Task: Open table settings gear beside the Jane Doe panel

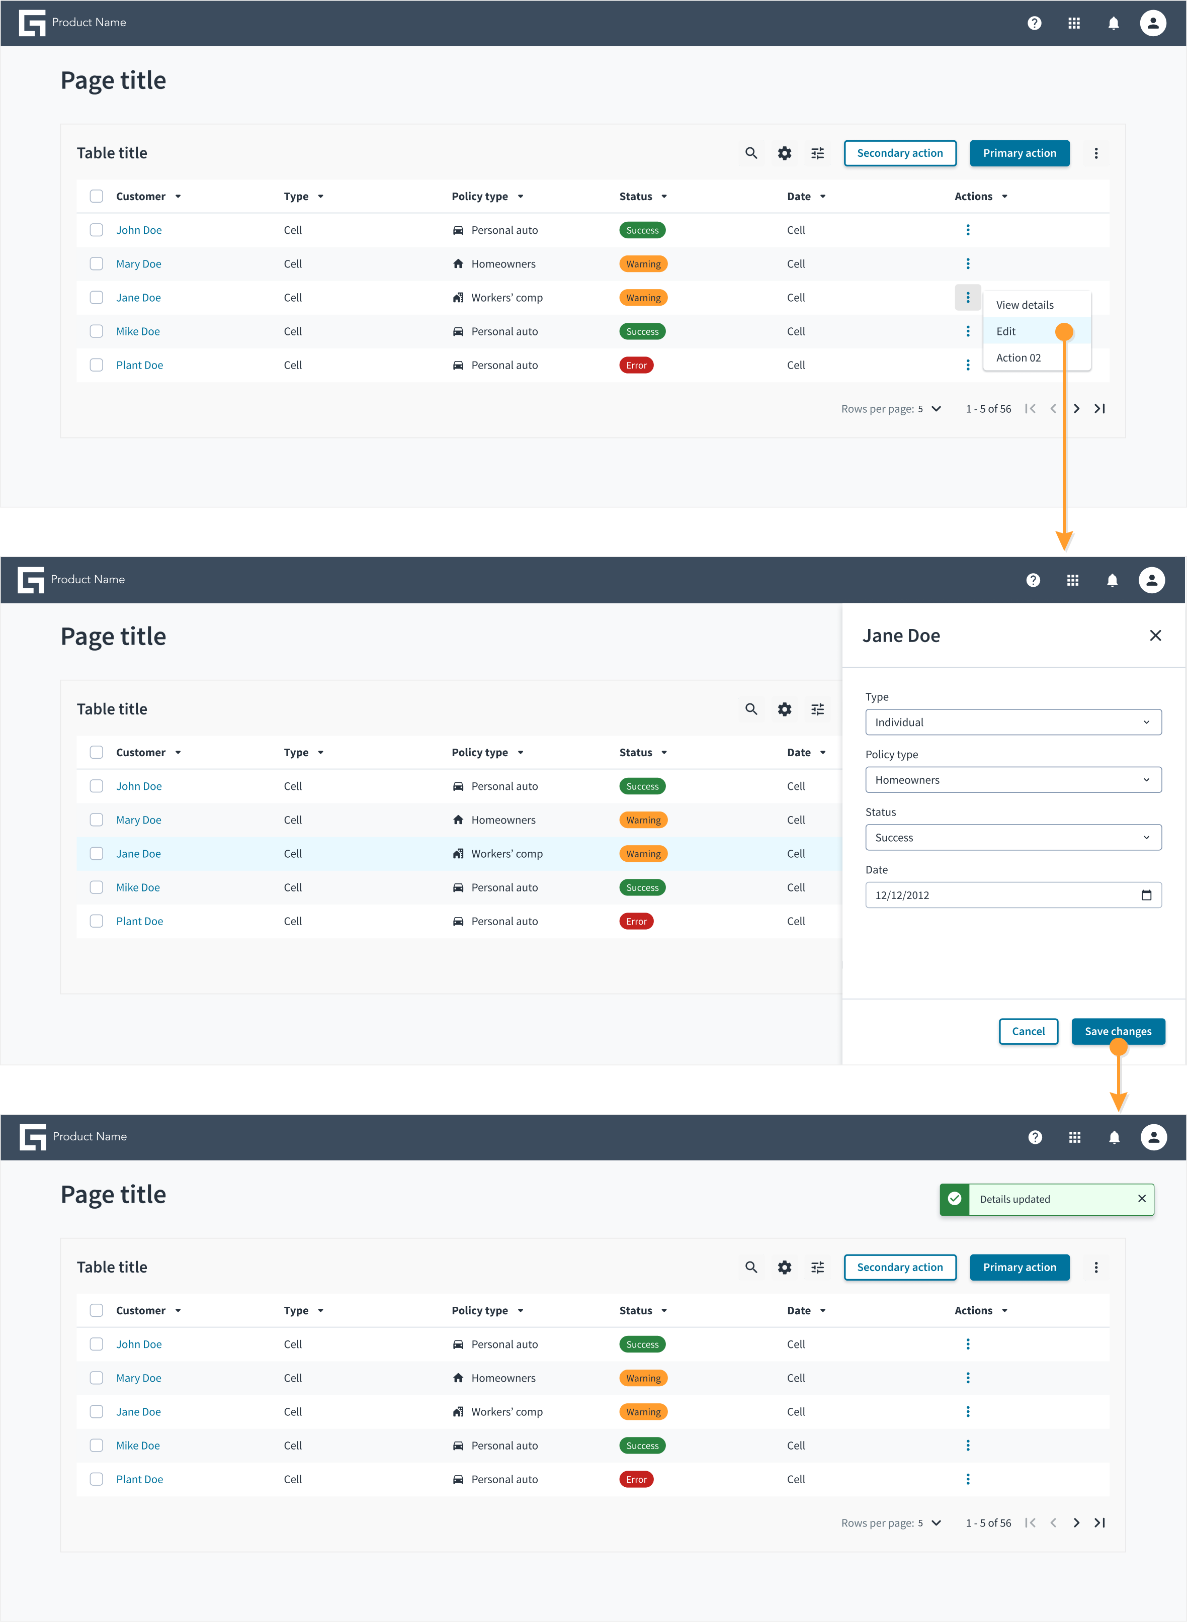Action: (x=785, y=709)
